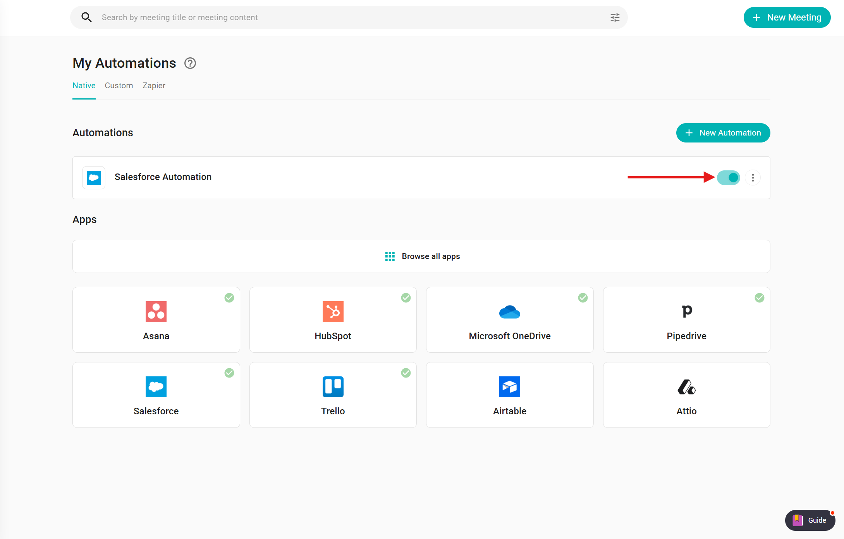Open the HubSpot app card
The image size is (844, 539).
(x=333, y=320)
